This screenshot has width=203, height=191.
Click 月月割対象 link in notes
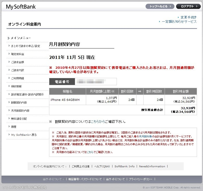(x=145, y=137)
